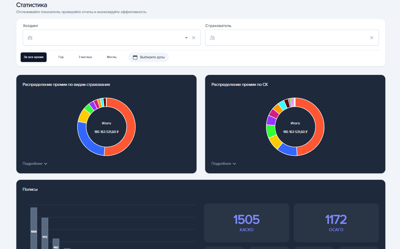Click the 1505 КАСКО stat card
Image resolution: width=400 pixels, height=249 pixels.
tap(246, 223)
